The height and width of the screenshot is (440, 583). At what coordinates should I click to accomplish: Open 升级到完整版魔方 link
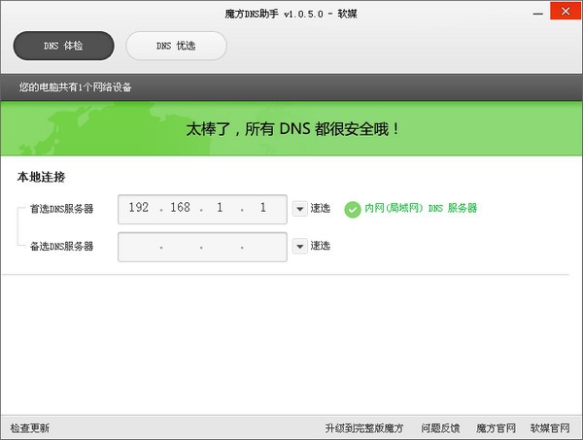click(x=364, y=428)
